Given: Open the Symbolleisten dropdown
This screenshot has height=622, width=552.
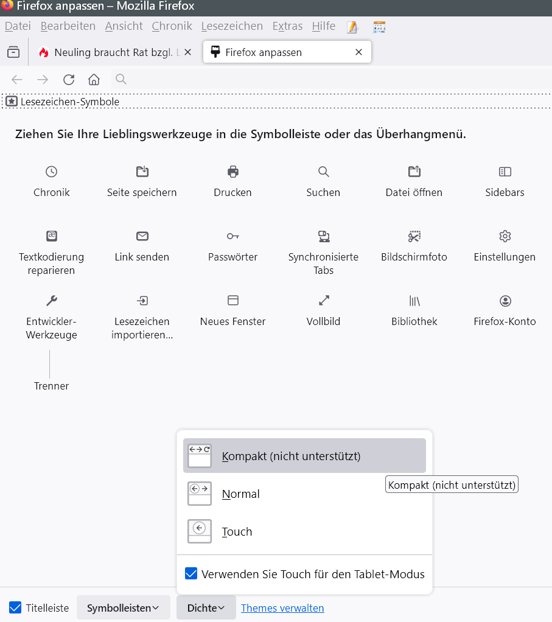Looking at the screenshot, I should coord(123,607).
